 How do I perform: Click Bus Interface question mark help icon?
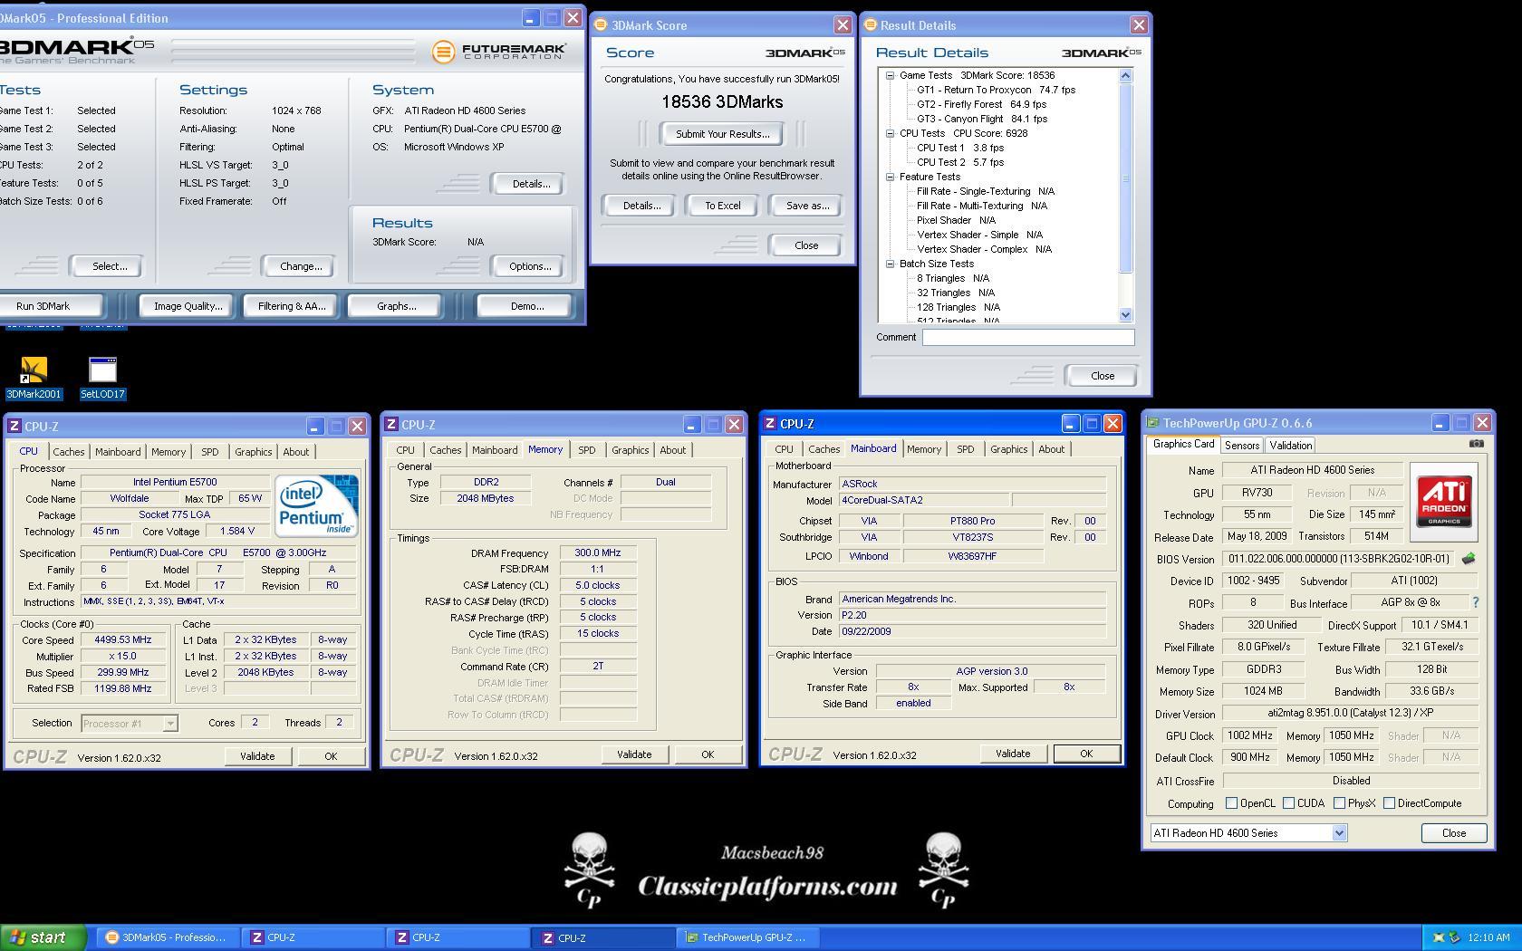(x=1475, y=602)
